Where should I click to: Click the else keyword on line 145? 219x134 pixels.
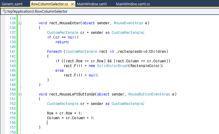pos(59,71)
